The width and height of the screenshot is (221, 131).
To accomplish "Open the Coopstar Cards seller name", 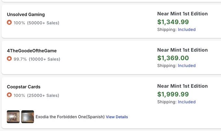I will pos(24,87).
